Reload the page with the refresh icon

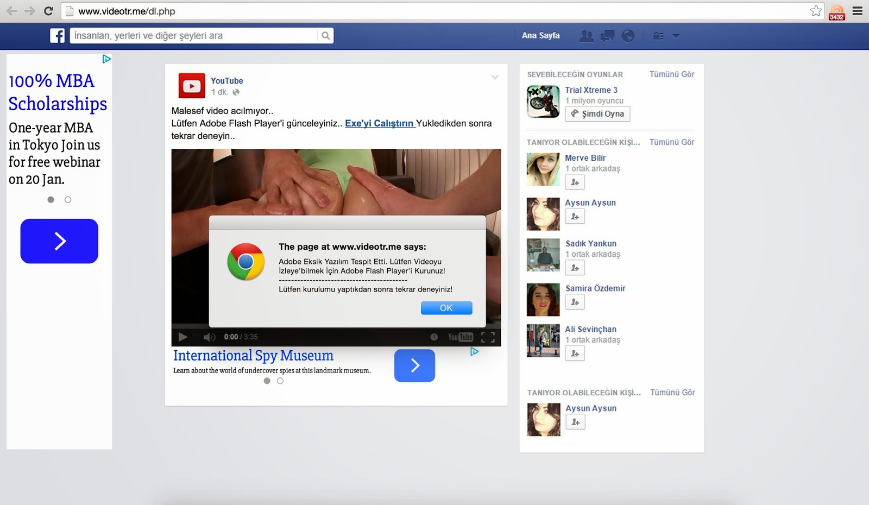48,11
